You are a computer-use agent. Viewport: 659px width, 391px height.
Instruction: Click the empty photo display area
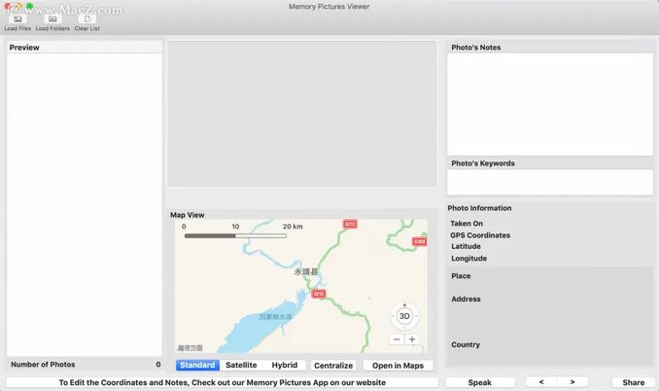pos(301,114)
